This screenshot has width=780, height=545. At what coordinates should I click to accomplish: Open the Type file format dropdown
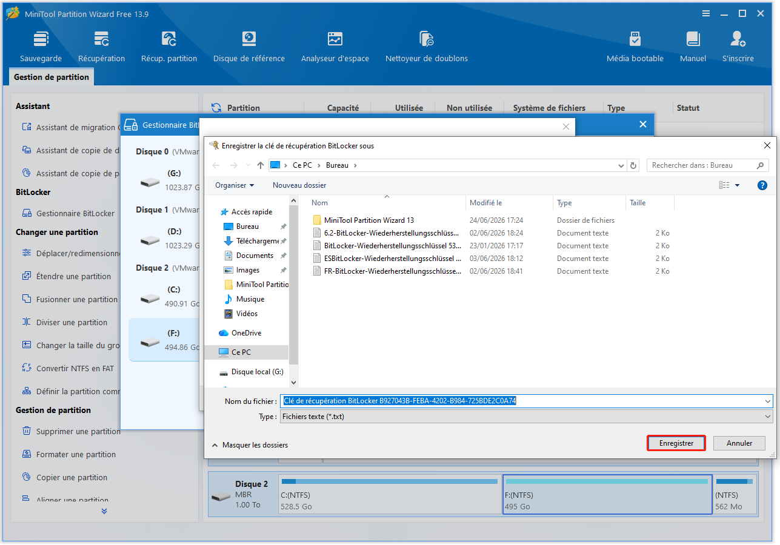click(x=526, y=417)
